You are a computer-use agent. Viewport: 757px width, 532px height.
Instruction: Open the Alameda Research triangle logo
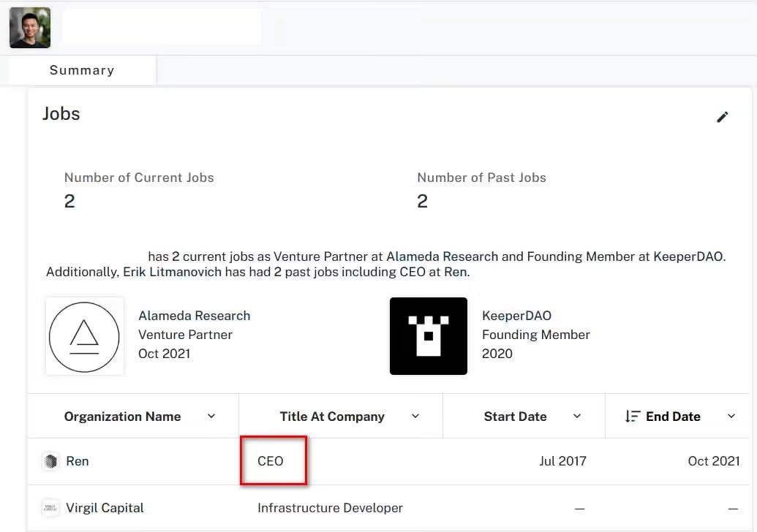point(85,337)
